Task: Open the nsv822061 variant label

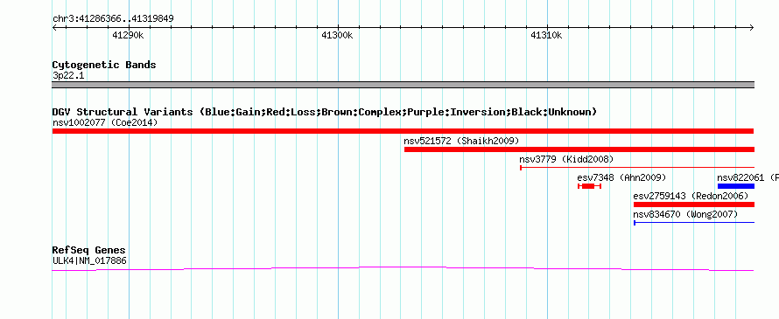Action: (x=747, y=177)
